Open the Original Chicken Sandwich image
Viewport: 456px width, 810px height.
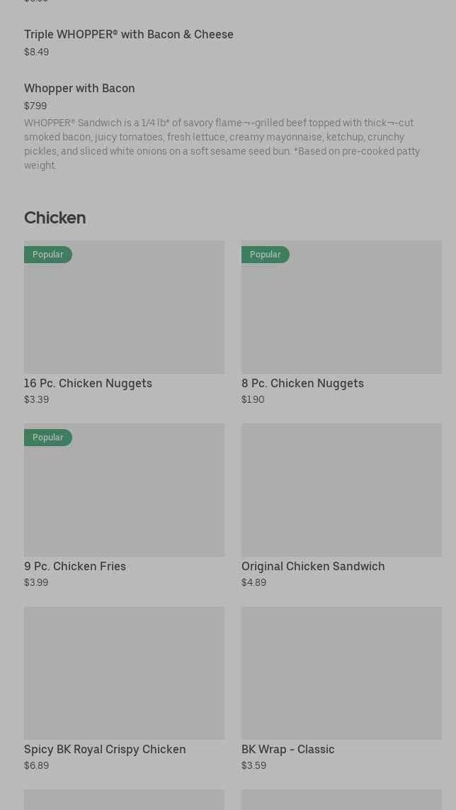[x=341, y=489]
